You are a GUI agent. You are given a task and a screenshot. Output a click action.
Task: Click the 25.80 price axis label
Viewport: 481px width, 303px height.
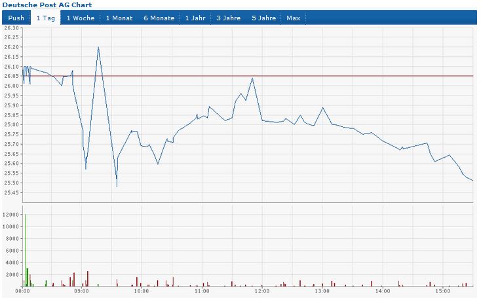[11, 125]
